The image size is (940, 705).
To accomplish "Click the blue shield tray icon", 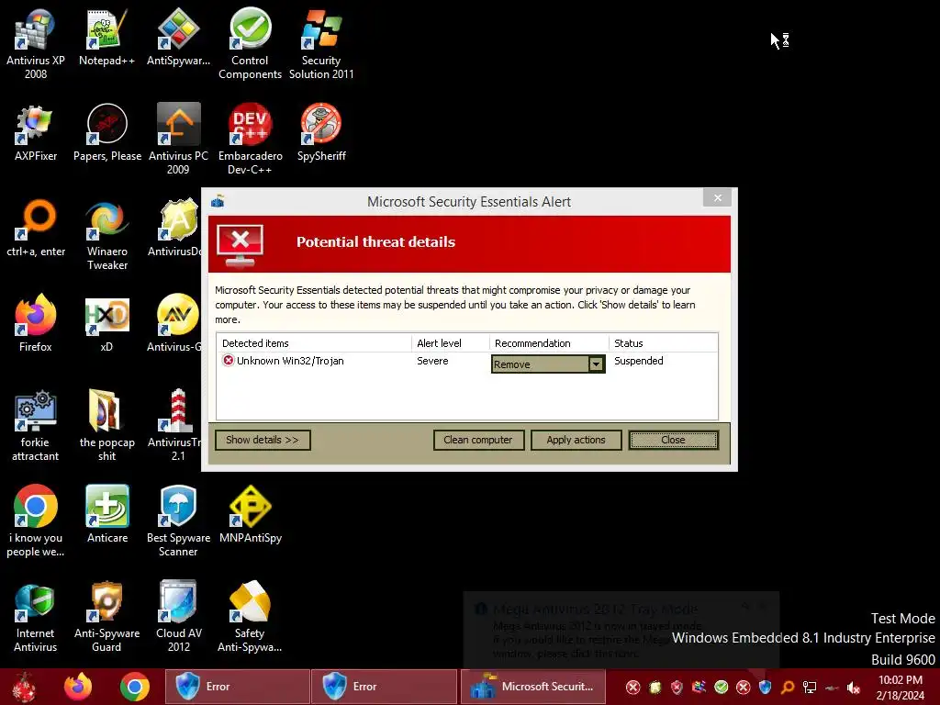I will click(766, 688).
